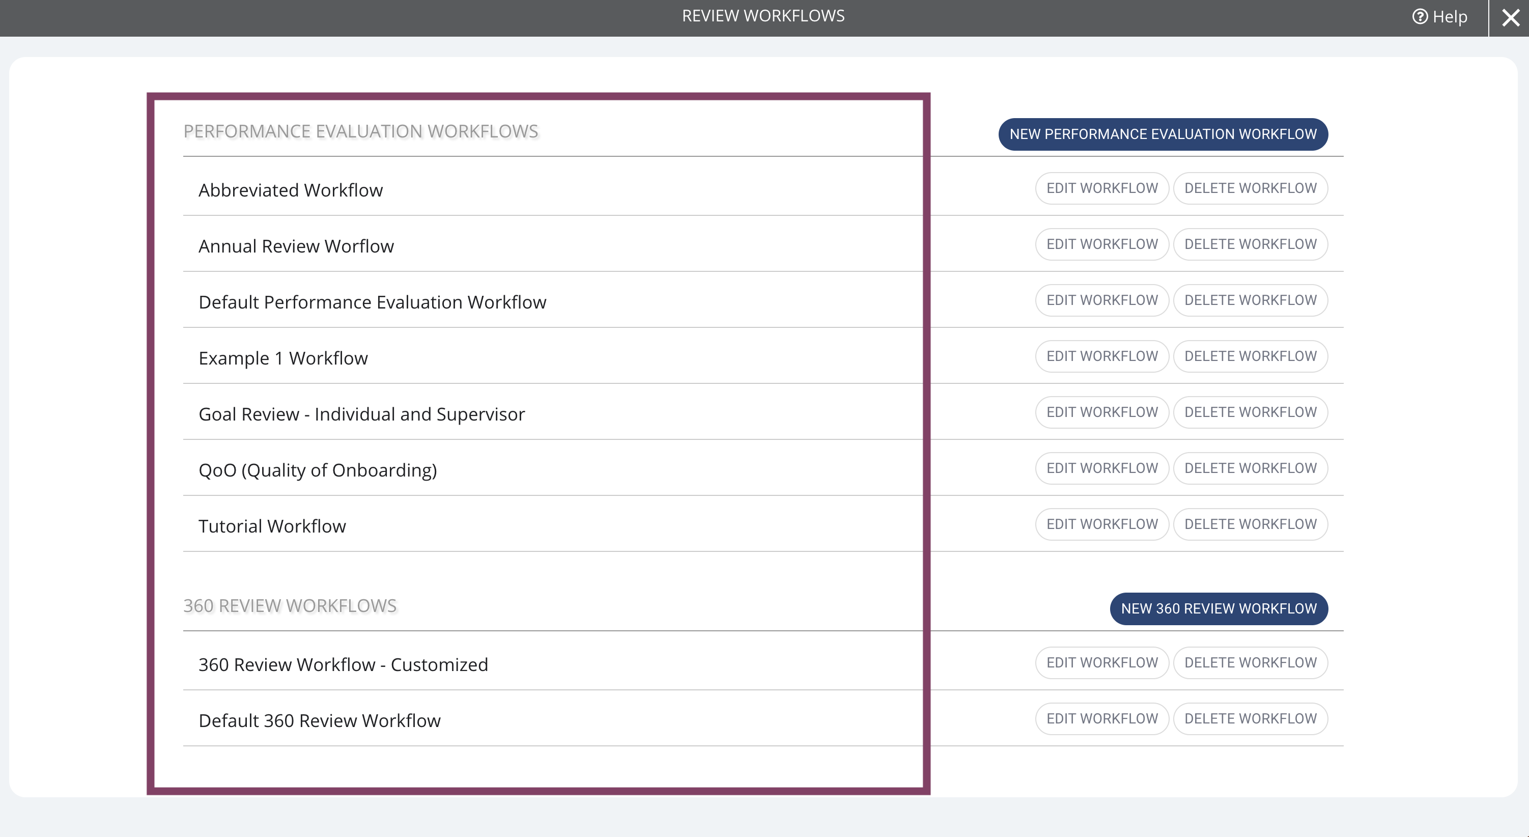This screenshot has height=837, width=1529.
Task: Click 'Default Performance Evaluation Workflow' name text
Action: point(372,302)
